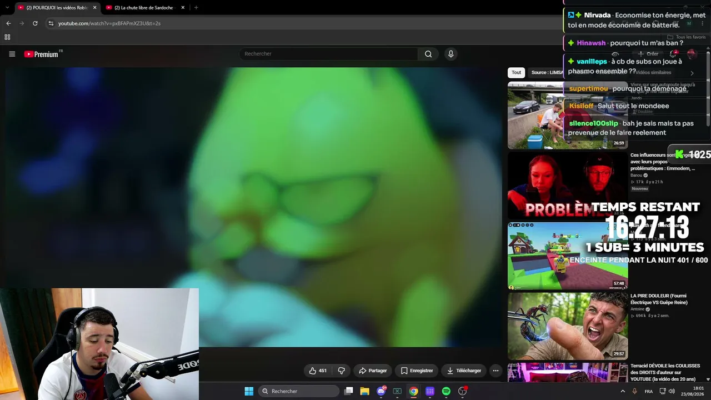The width and height of the screenshot is (711, 400).
Task: Open File Explorer from the taskbar
Action: click(364, 391)
